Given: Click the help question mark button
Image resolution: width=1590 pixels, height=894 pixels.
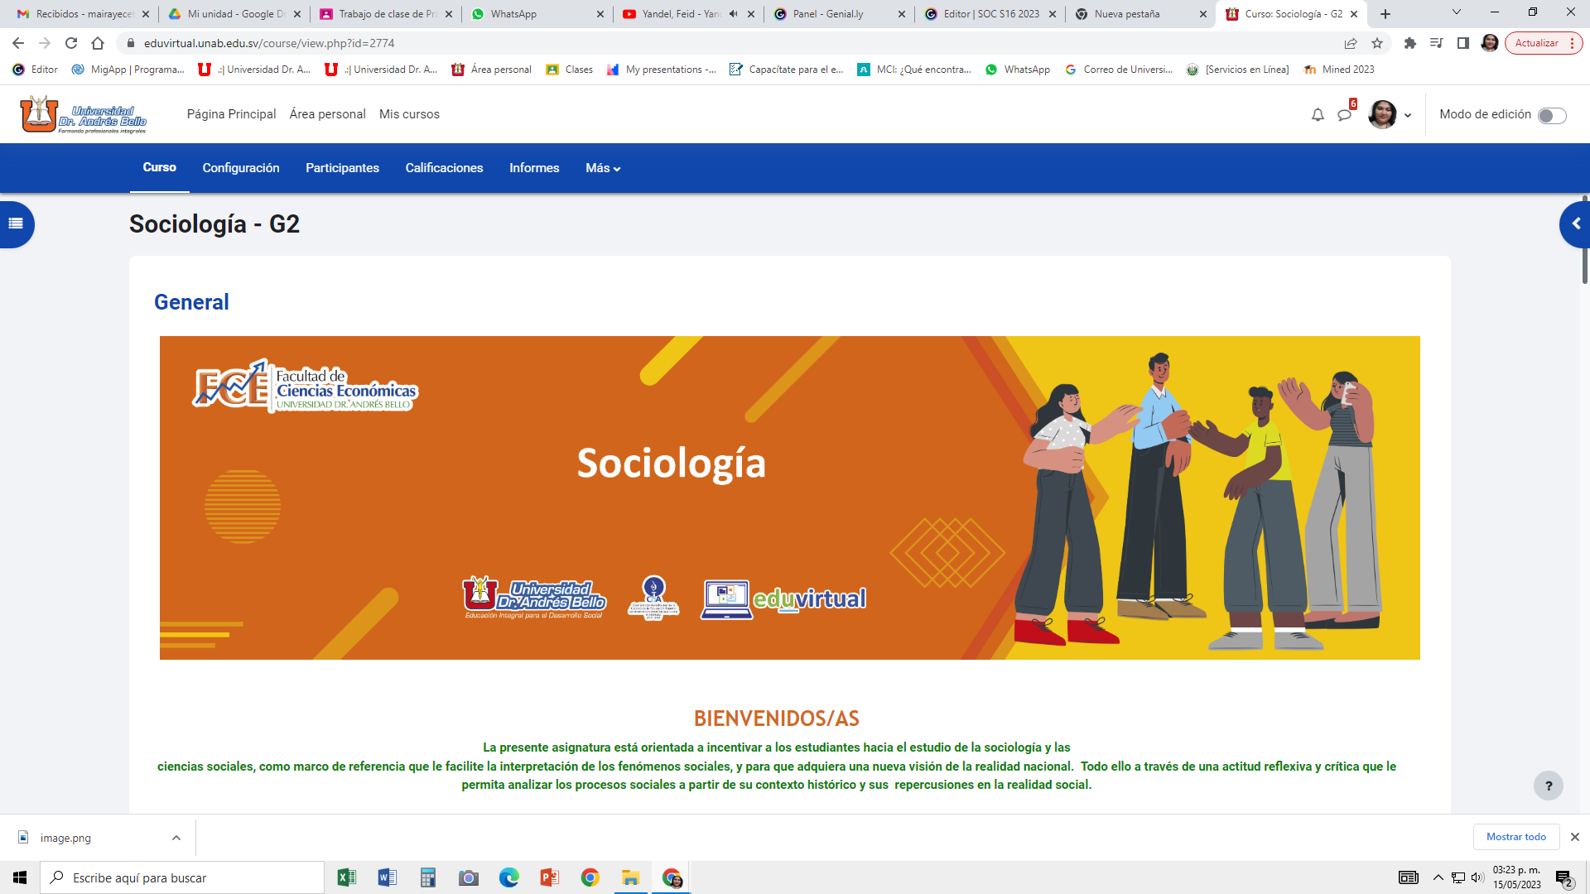Looking at the screenshot, I should [1548, 786].
